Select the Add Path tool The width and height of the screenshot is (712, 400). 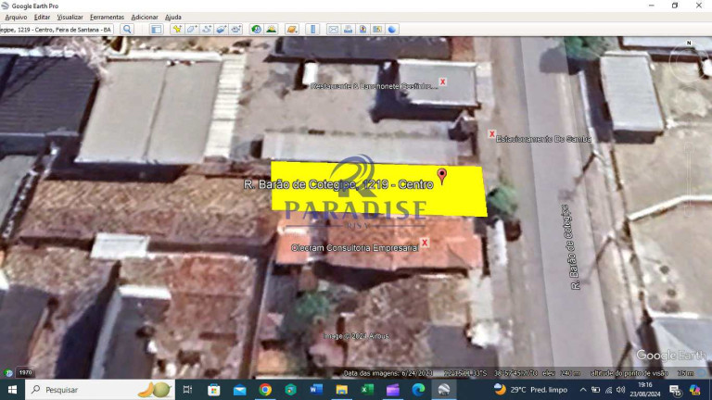pos(207,30)
